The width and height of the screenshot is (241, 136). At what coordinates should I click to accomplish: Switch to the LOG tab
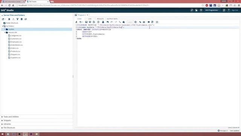coord(90,19)
